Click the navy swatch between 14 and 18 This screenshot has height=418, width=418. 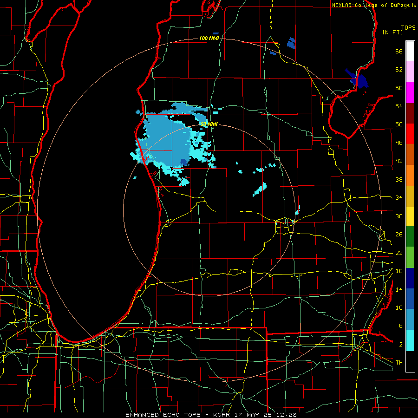pyautogui.click(x=410, y=278)
